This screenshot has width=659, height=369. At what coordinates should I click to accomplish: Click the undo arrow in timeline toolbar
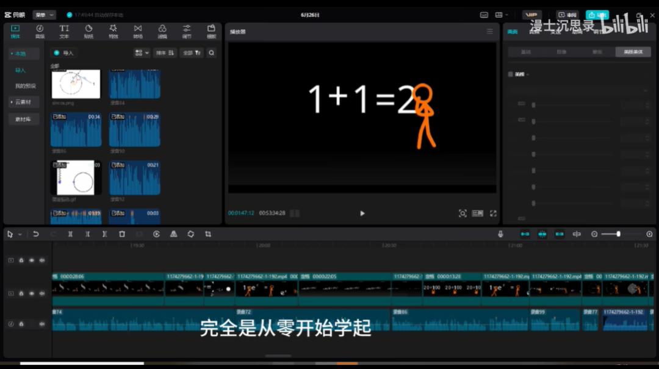(x=36, y=234)
